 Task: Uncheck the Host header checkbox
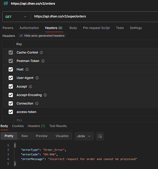[11, 69]
